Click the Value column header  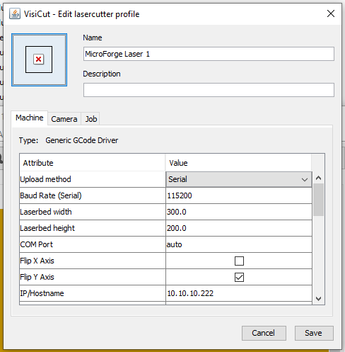click(x=238, y=163)
